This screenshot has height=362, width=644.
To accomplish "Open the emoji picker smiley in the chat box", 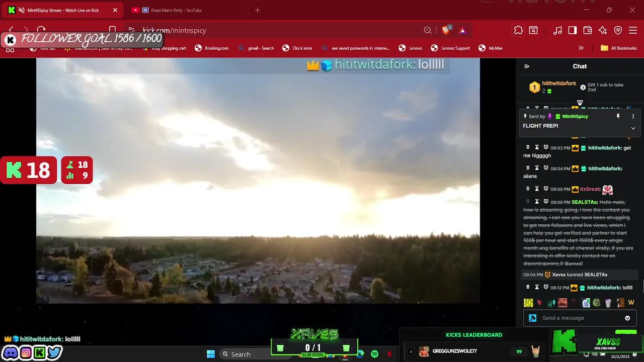I will click(x=627, y=318).
